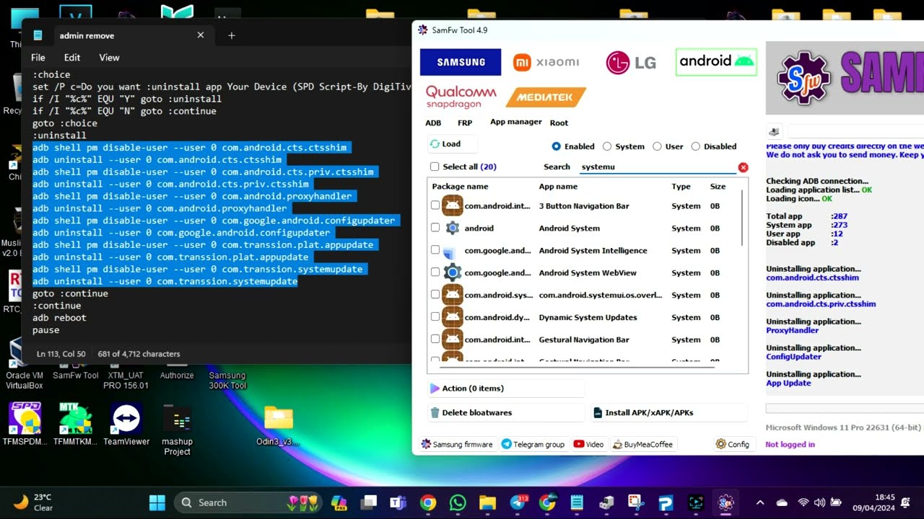This screenshot has height=519, width=924.
Task: Show hidden system tray icons
Action: [x=759, y=502]
